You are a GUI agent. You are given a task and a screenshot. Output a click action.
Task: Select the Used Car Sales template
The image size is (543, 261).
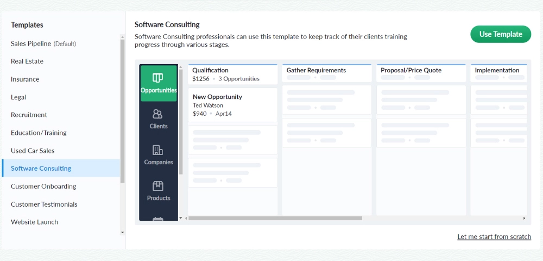pyautogui.click(x=33, y=151)
